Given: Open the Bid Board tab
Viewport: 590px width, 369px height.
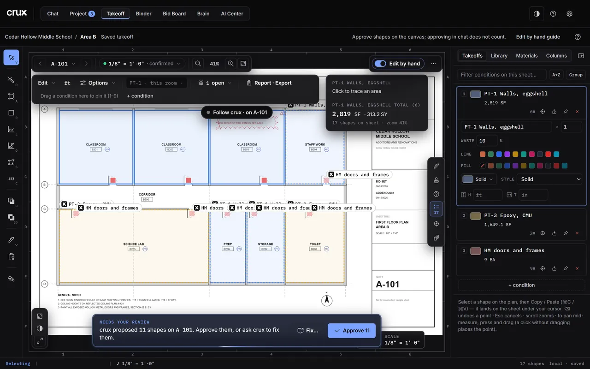Looking at the screenshot, I should click(174, 14).
